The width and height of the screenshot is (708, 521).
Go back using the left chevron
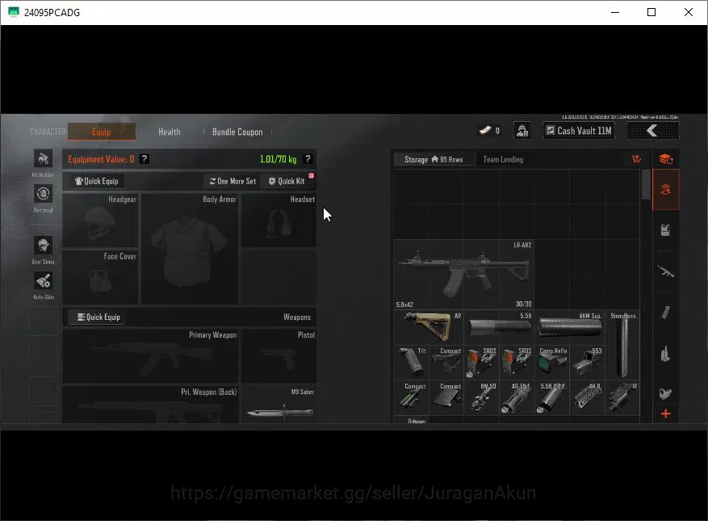tap(652, 131)
